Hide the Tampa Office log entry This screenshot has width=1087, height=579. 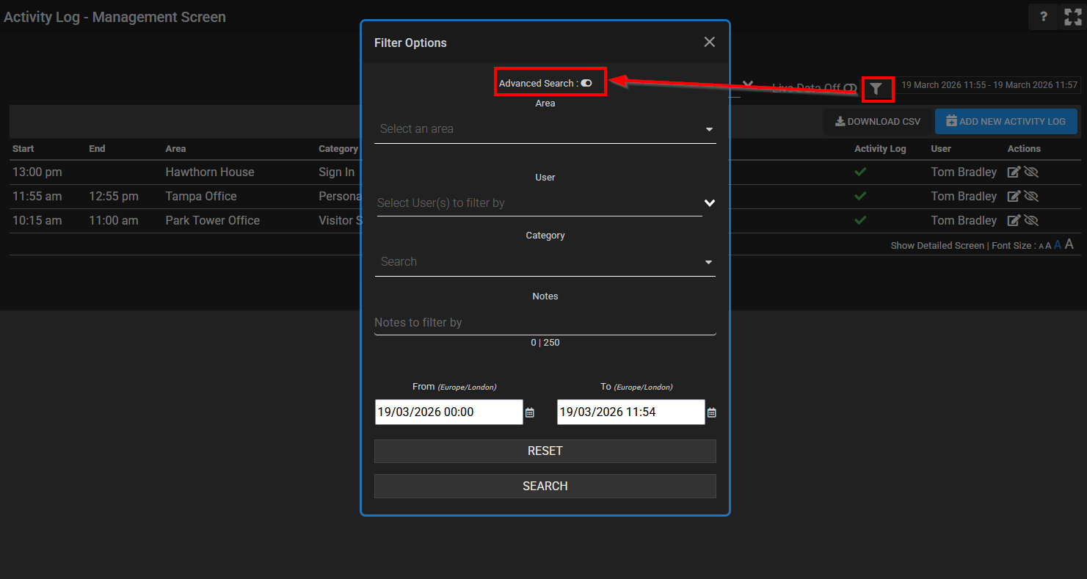point(1032,197)
